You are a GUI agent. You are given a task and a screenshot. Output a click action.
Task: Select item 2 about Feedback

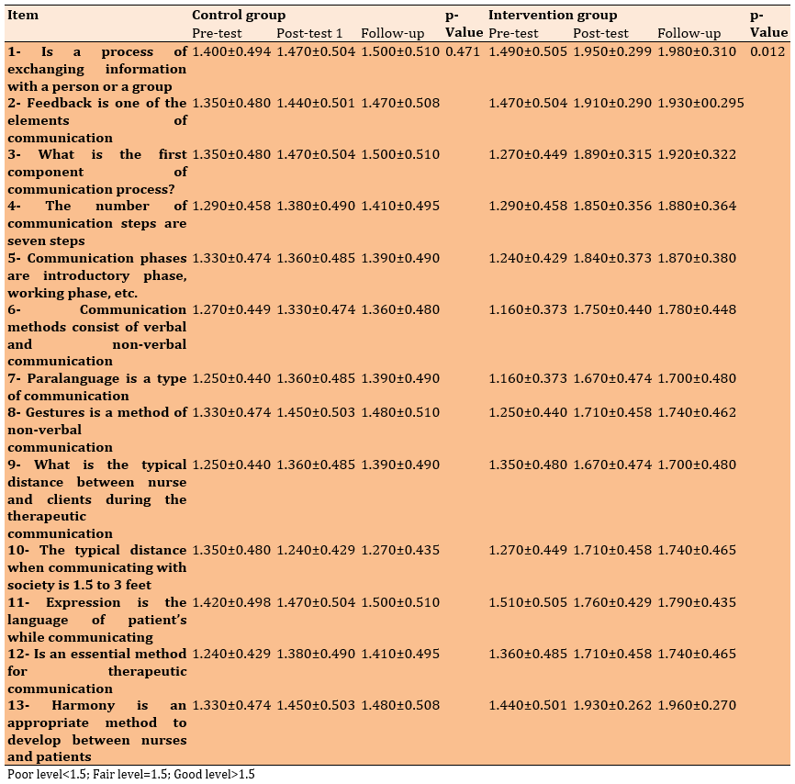[96, 120]
